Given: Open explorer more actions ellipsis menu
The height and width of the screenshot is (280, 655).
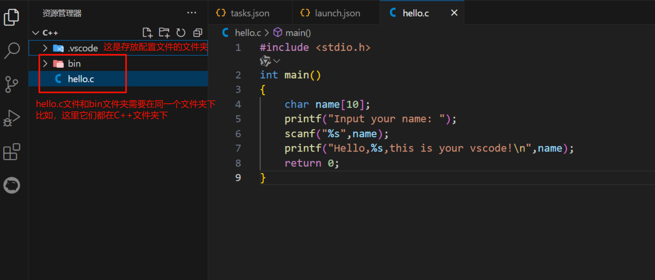Looking at the screenshot, I should coord(192,13).
